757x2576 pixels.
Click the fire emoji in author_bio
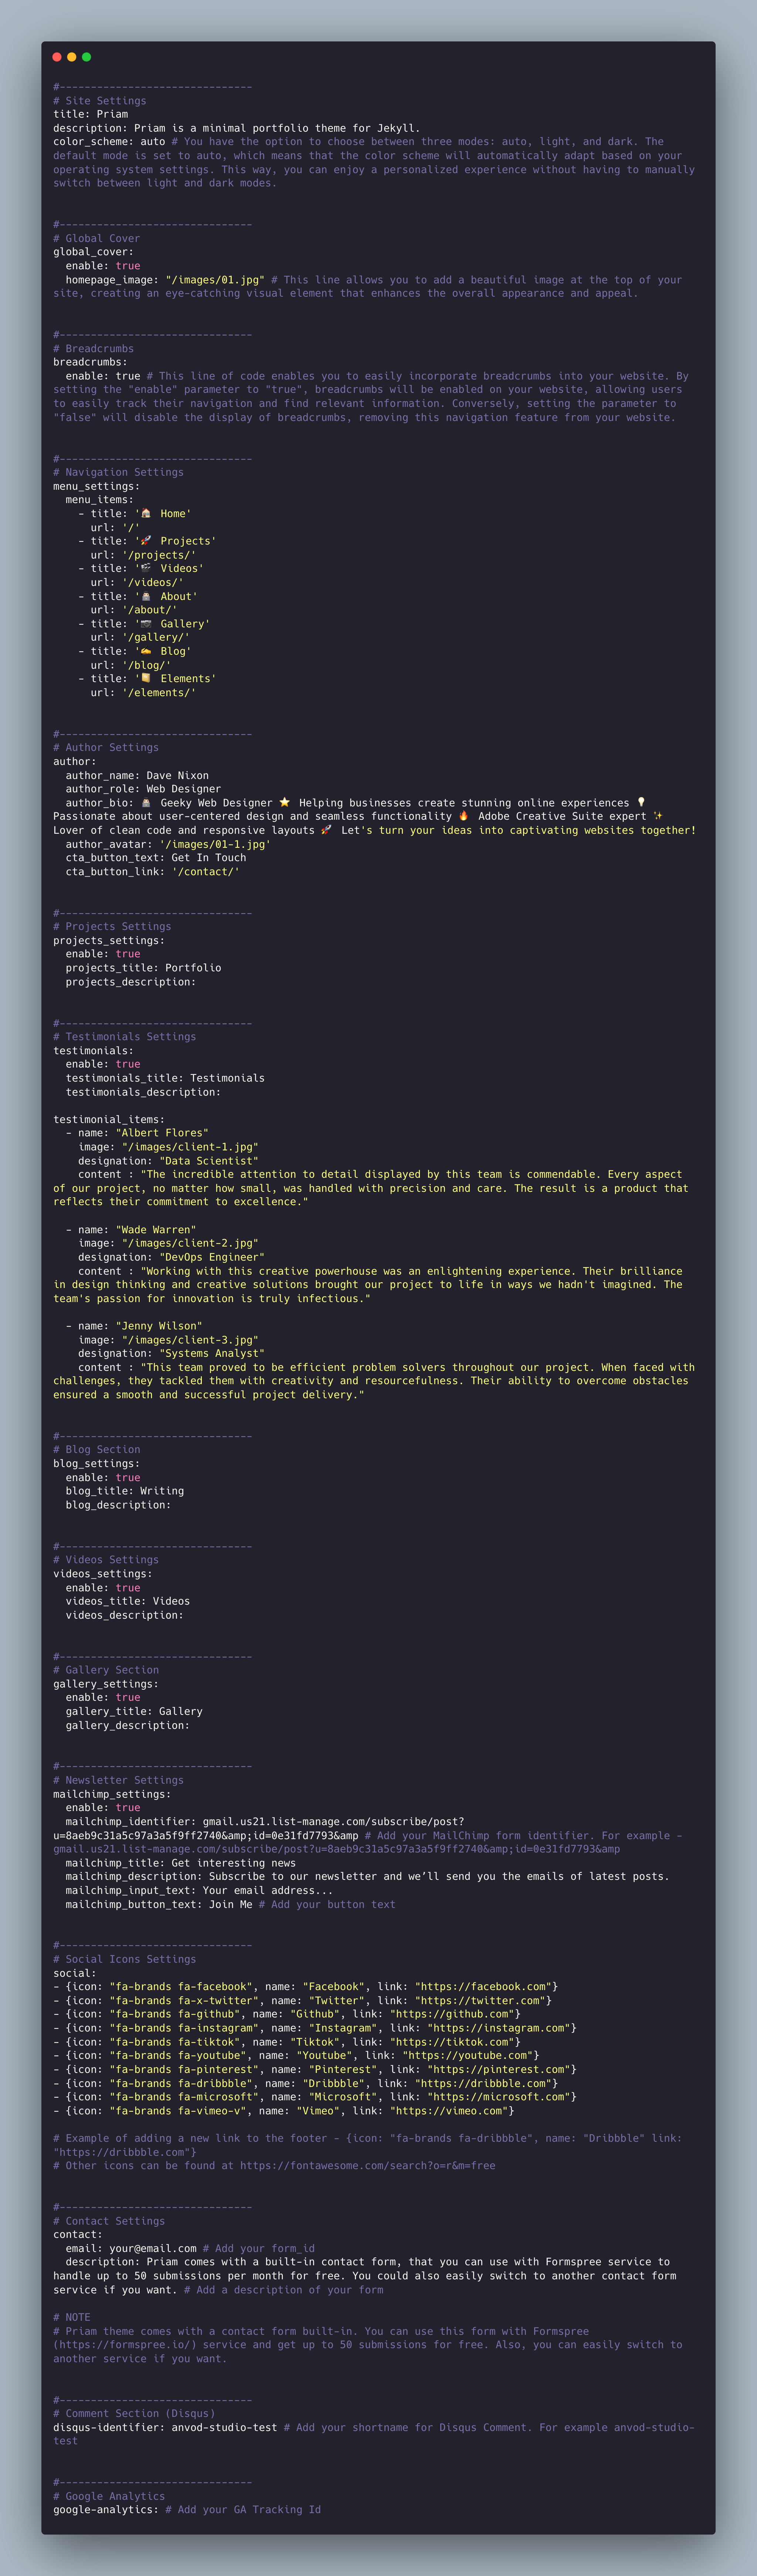pos(464,816)
